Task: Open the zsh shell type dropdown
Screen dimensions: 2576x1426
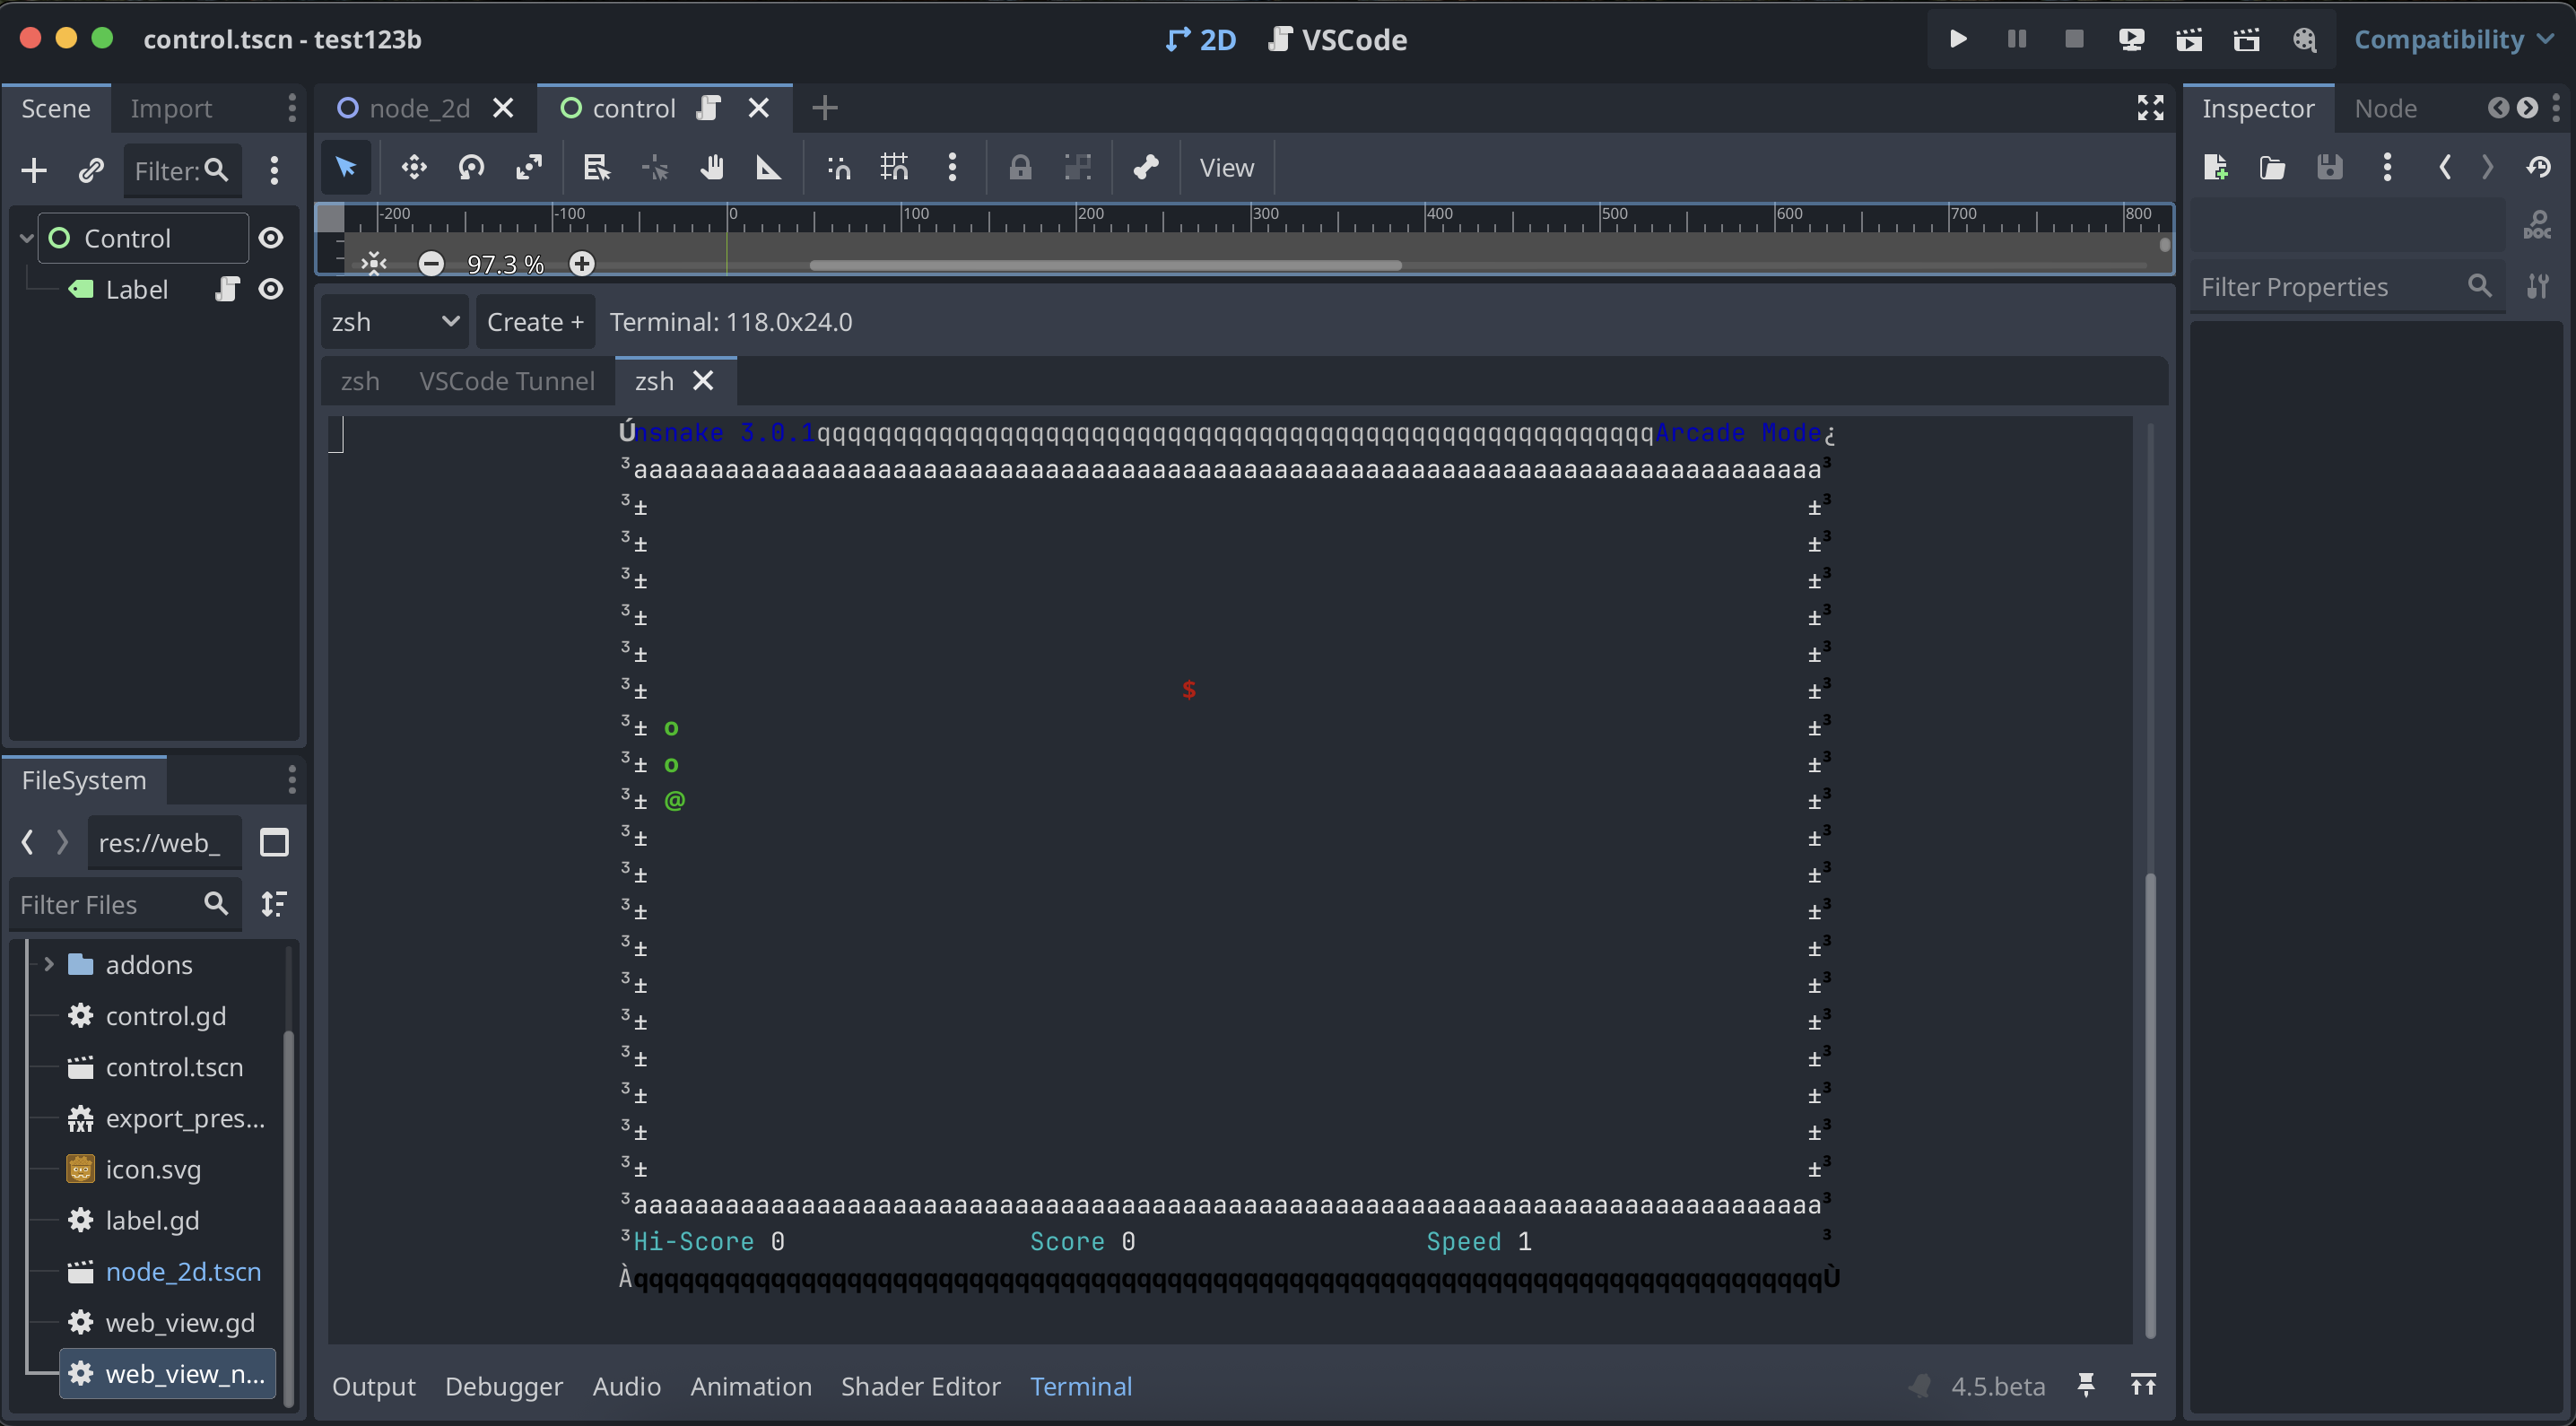Action: tap(395, 322)
